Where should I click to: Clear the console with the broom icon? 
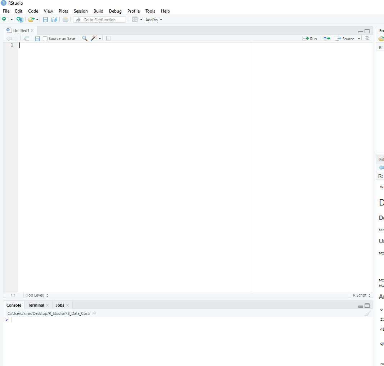(x=367, y=313)
